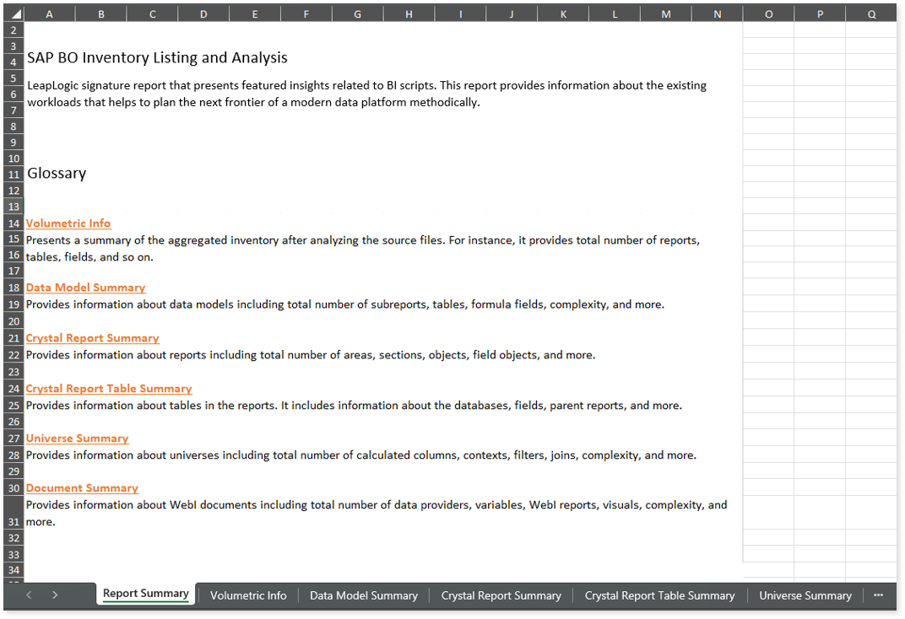The width and height of the screenshot is (905, 619).
Task: Switch to the Universe Summary sheet tab
Action: [x=805, y=595]
